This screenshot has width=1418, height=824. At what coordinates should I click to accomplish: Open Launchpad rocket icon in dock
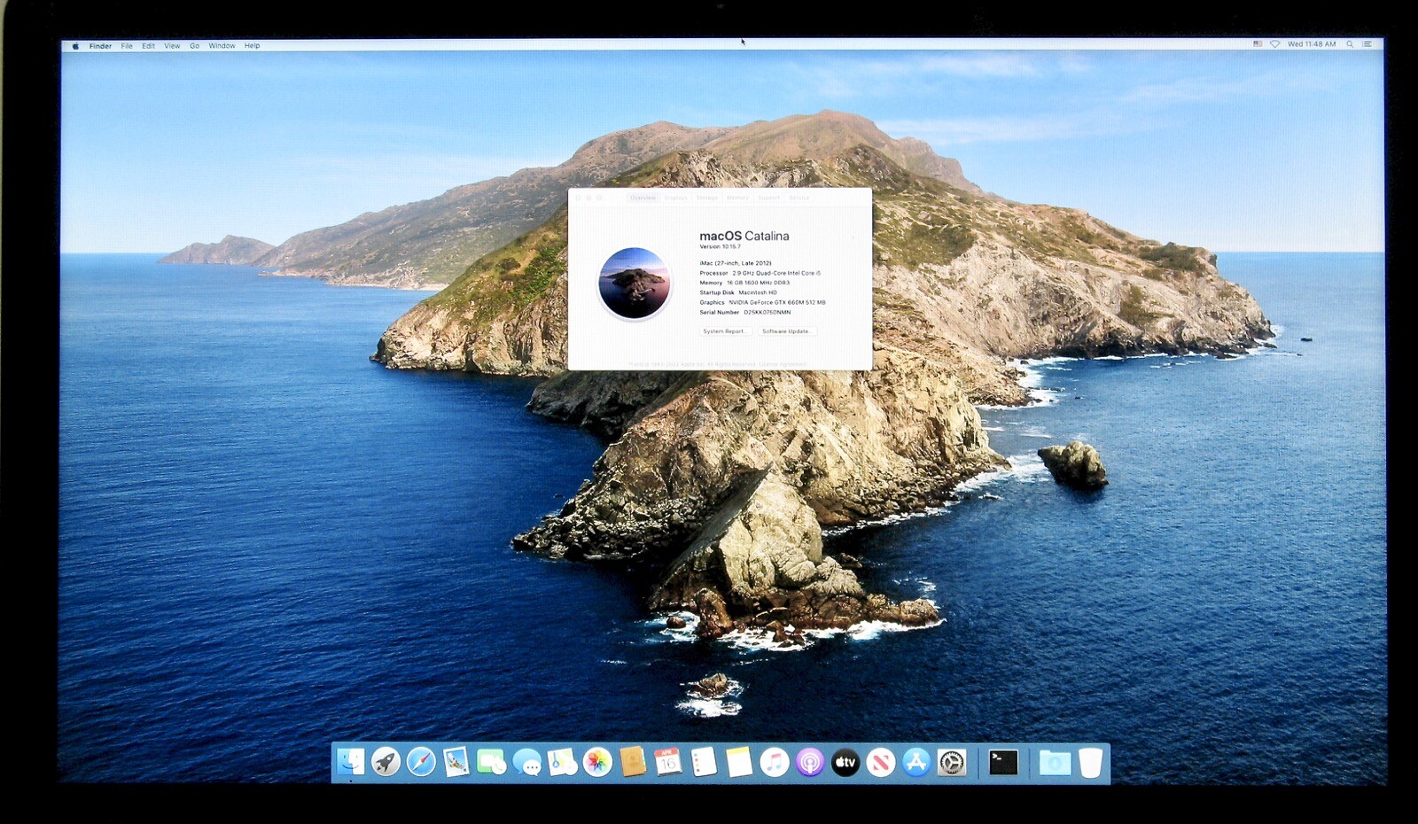(386, 761)
